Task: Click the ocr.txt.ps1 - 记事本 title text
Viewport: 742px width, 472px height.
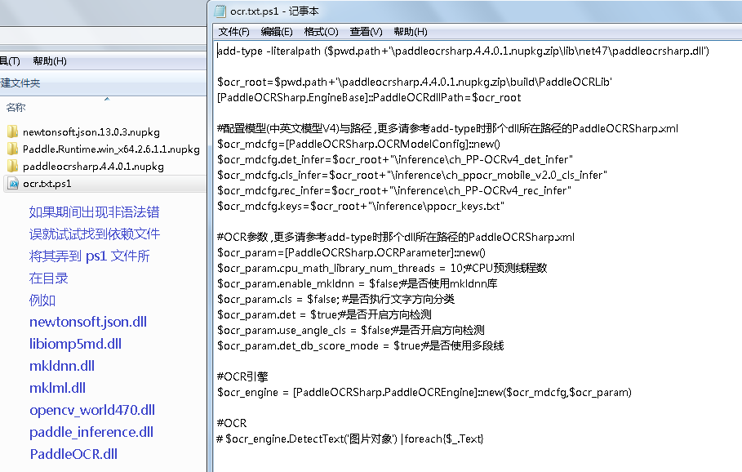Action: pyautogui.click(x=274, y=11)
